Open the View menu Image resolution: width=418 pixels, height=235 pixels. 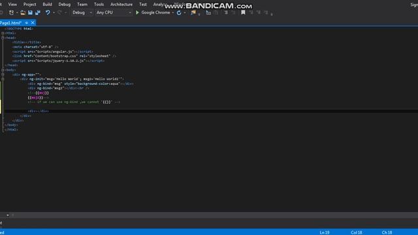(x=12, y=5)
